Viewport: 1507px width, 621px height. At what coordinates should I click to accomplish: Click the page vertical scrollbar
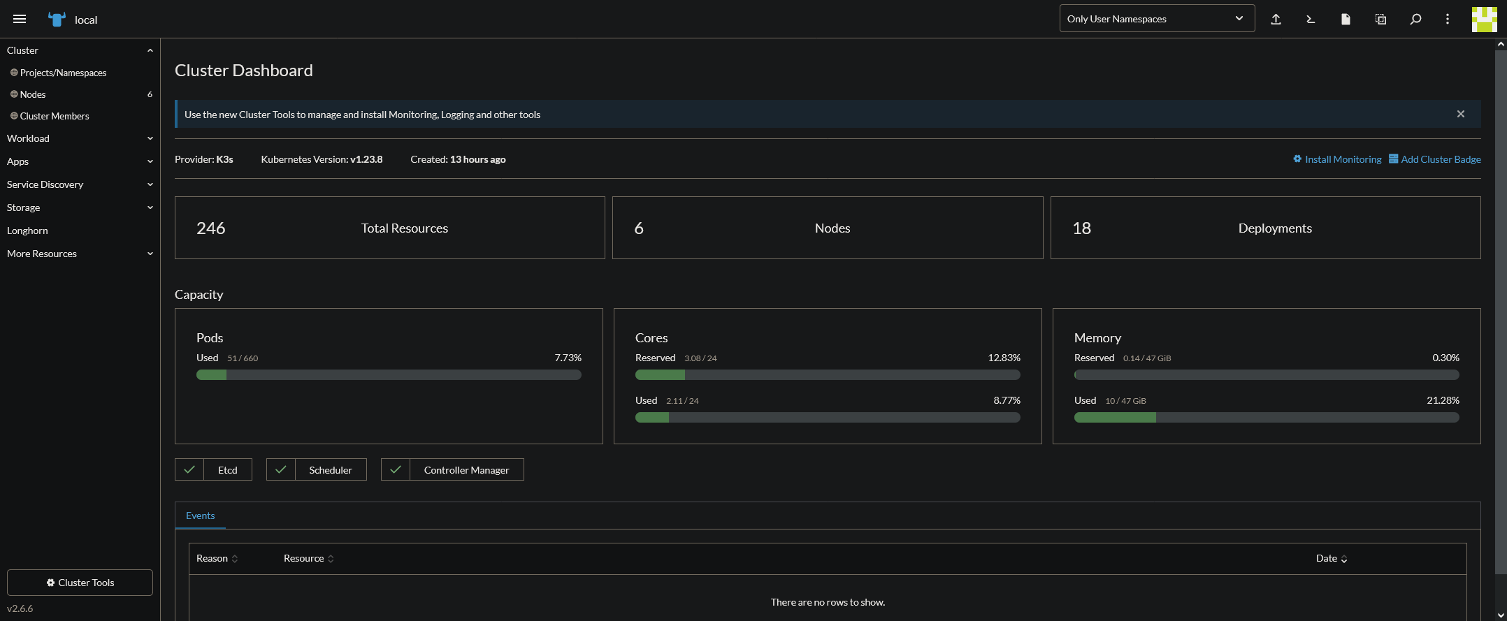click(x=1501, y=312)
